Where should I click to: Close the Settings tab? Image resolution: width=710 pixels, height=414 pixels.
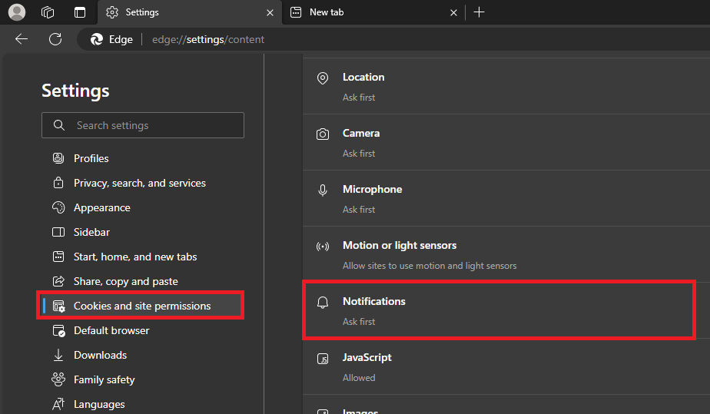pos(270,12)
